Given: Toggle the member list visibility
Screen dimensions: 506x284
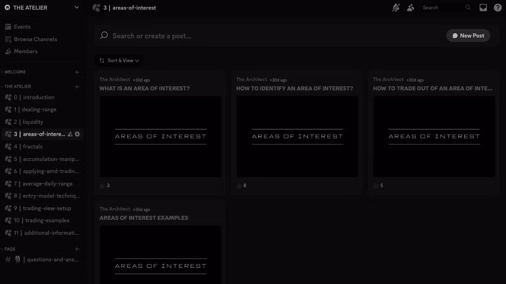Looking at the screenshot, I should (411, 8).
